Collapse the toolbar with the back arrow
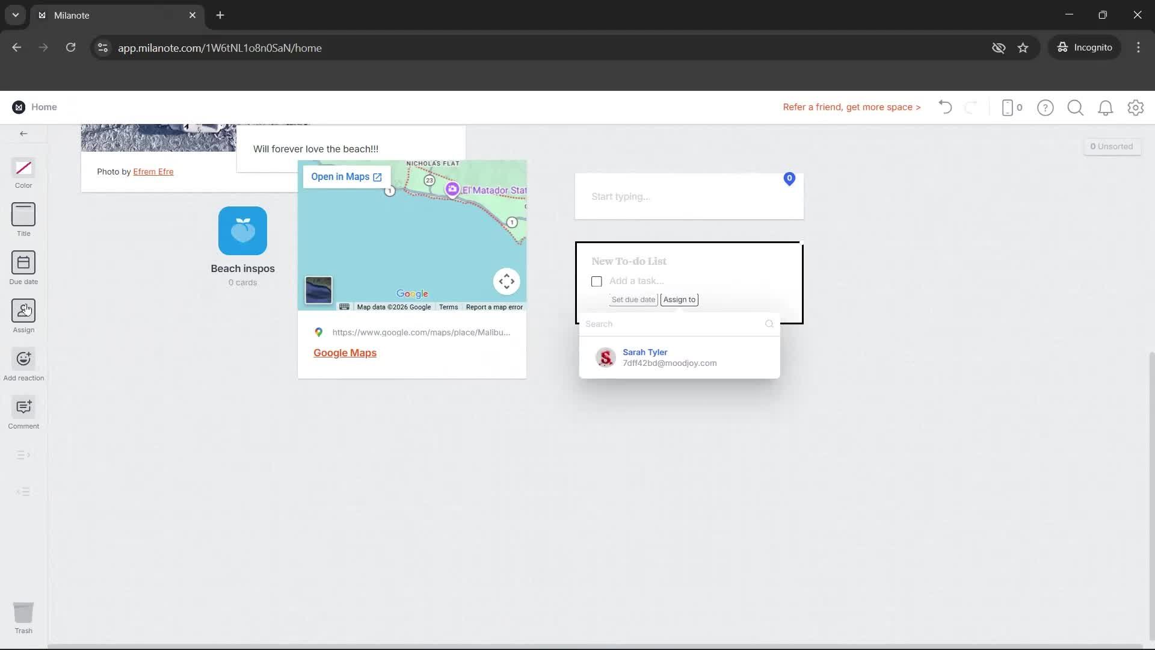Image resolution: width=1155 pixels, height=650 pixels. pyautogui.click(x=23, y=133)
